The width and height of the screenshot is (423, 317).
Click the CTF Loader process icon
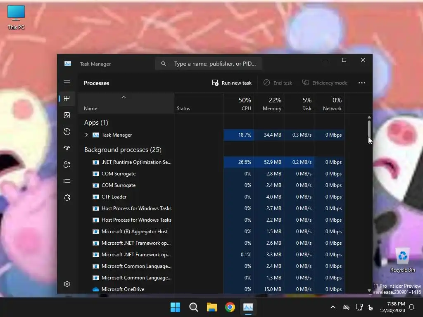point(95,197)
